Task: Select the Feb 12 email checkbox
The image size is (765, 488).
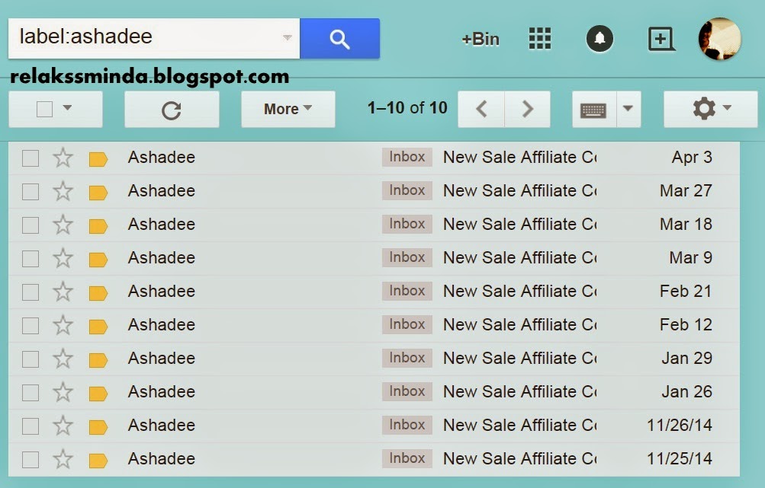Action: coord(31,326)
